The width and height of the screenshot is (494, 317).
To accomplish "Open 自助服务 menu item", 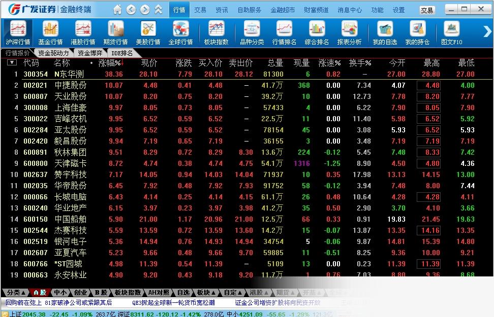I will (x=249, y=10).
